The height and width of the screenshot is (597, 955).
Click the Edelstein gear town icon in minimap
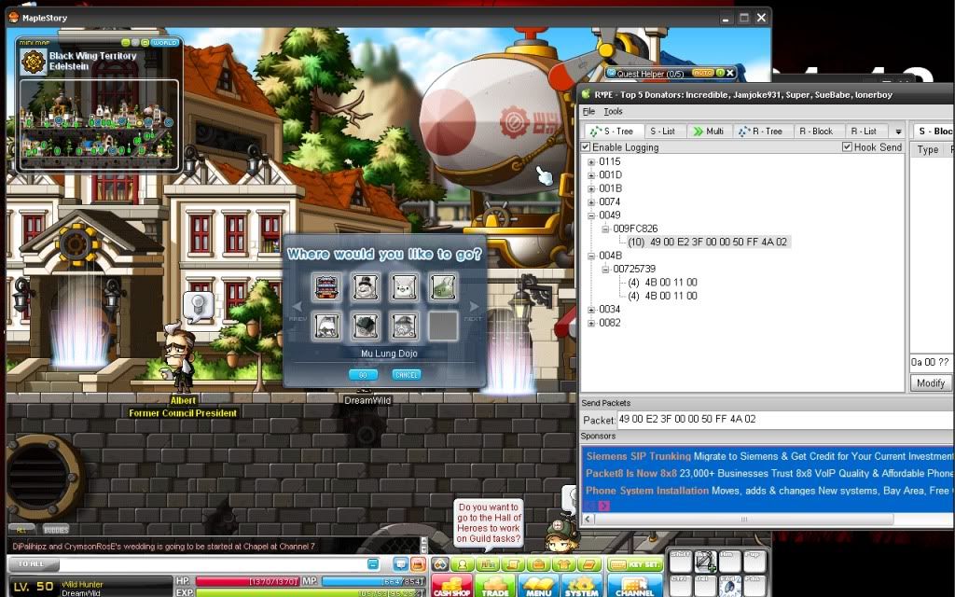coord(34,62)
